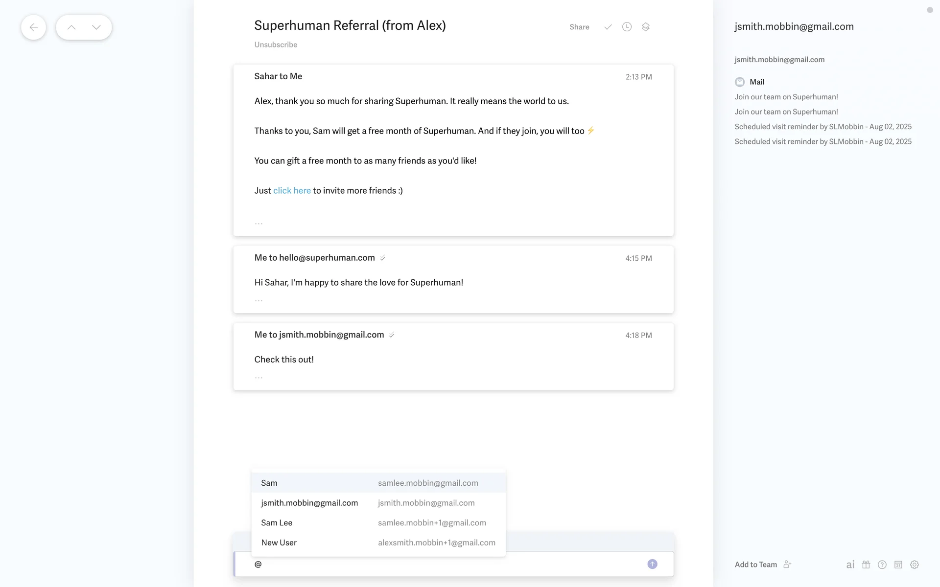940x587 pixels.
Task: Open the calendar icon
Action: click(x=898, y=564)
